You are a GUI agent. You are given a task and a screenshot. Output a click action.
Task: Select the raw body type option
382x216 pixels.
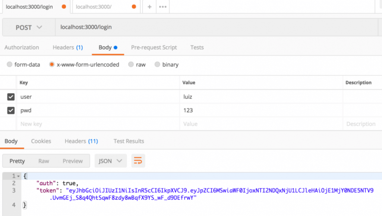click(x=131, y=65)
